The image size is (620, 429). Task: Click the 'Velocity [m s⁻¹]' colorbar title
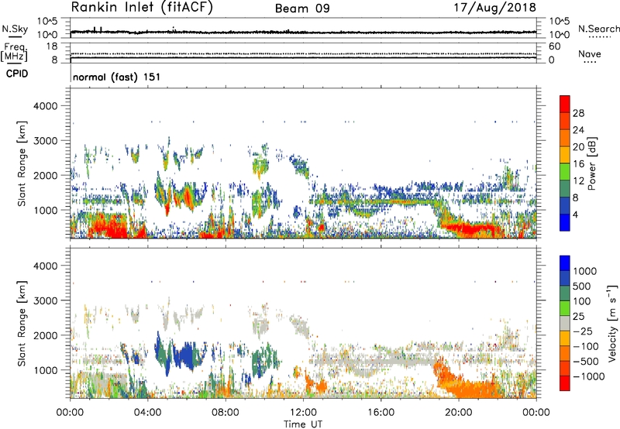612,323
